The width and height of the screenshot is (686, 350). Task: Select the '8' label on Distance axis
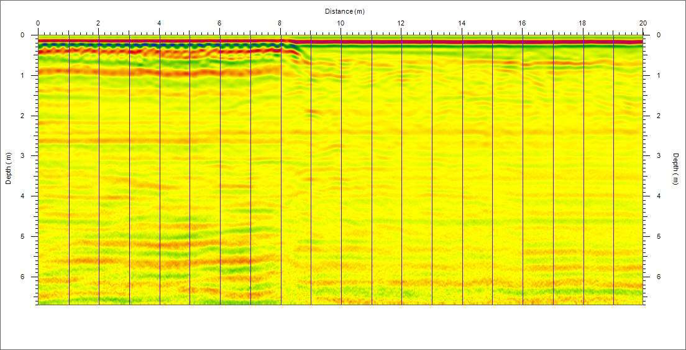(280, 23)
